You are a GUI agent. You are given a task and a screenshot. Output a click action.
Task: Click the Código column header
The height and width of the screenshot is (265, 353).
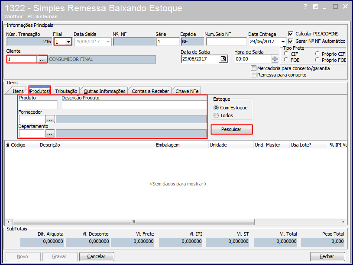coord(24,145)
